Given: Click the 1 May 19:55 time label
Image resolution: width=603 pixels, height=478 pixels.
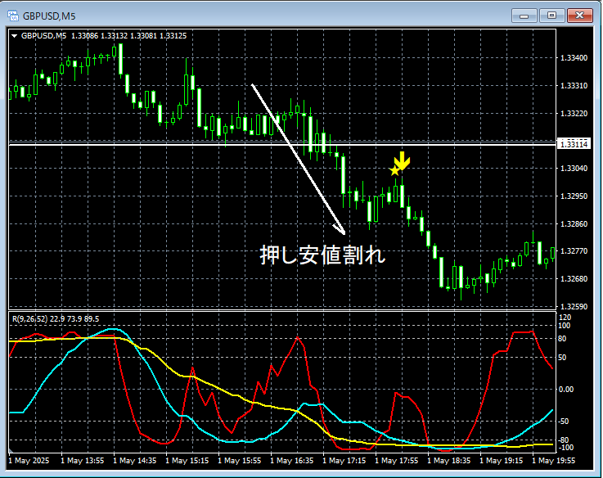Looking at the screenshot, I should point(553,461).
